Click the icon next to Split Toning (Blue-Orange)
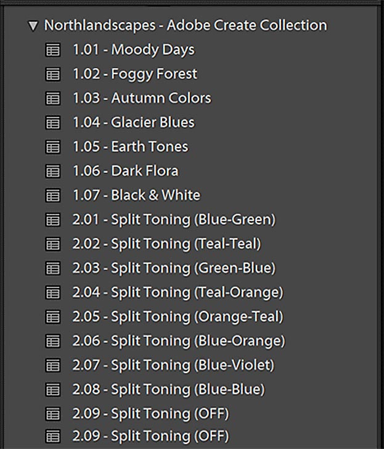 (53, 341)
